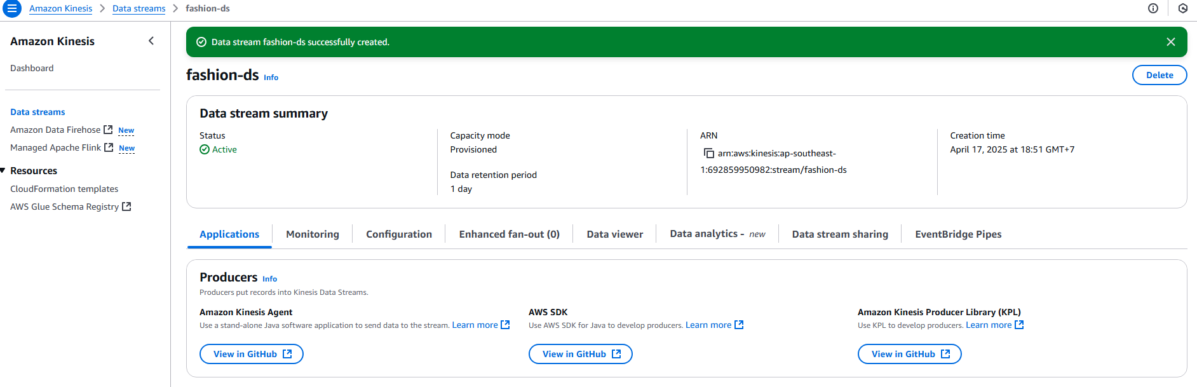Click the ARN text ending stream/fashion-ds
Image resolution: width=1197 pixels, height=387 pixels.
pos(774,161)
